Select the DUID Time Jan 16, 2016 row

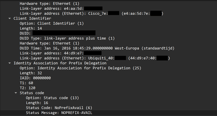[97, 48]
